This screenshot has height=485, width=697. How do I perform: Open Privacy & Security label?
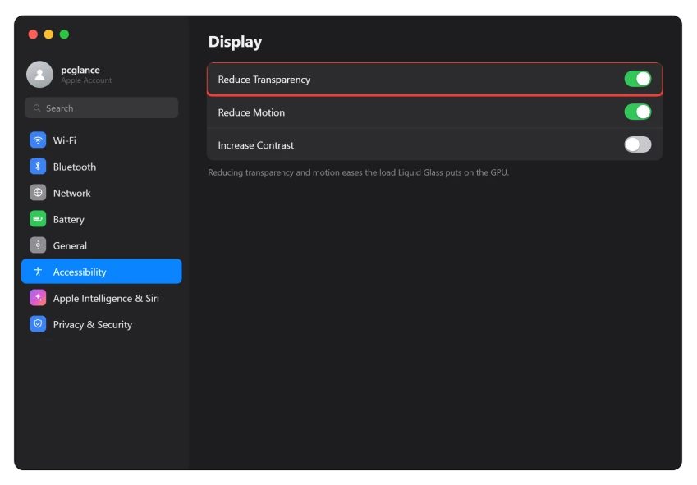tap(93, 325)
